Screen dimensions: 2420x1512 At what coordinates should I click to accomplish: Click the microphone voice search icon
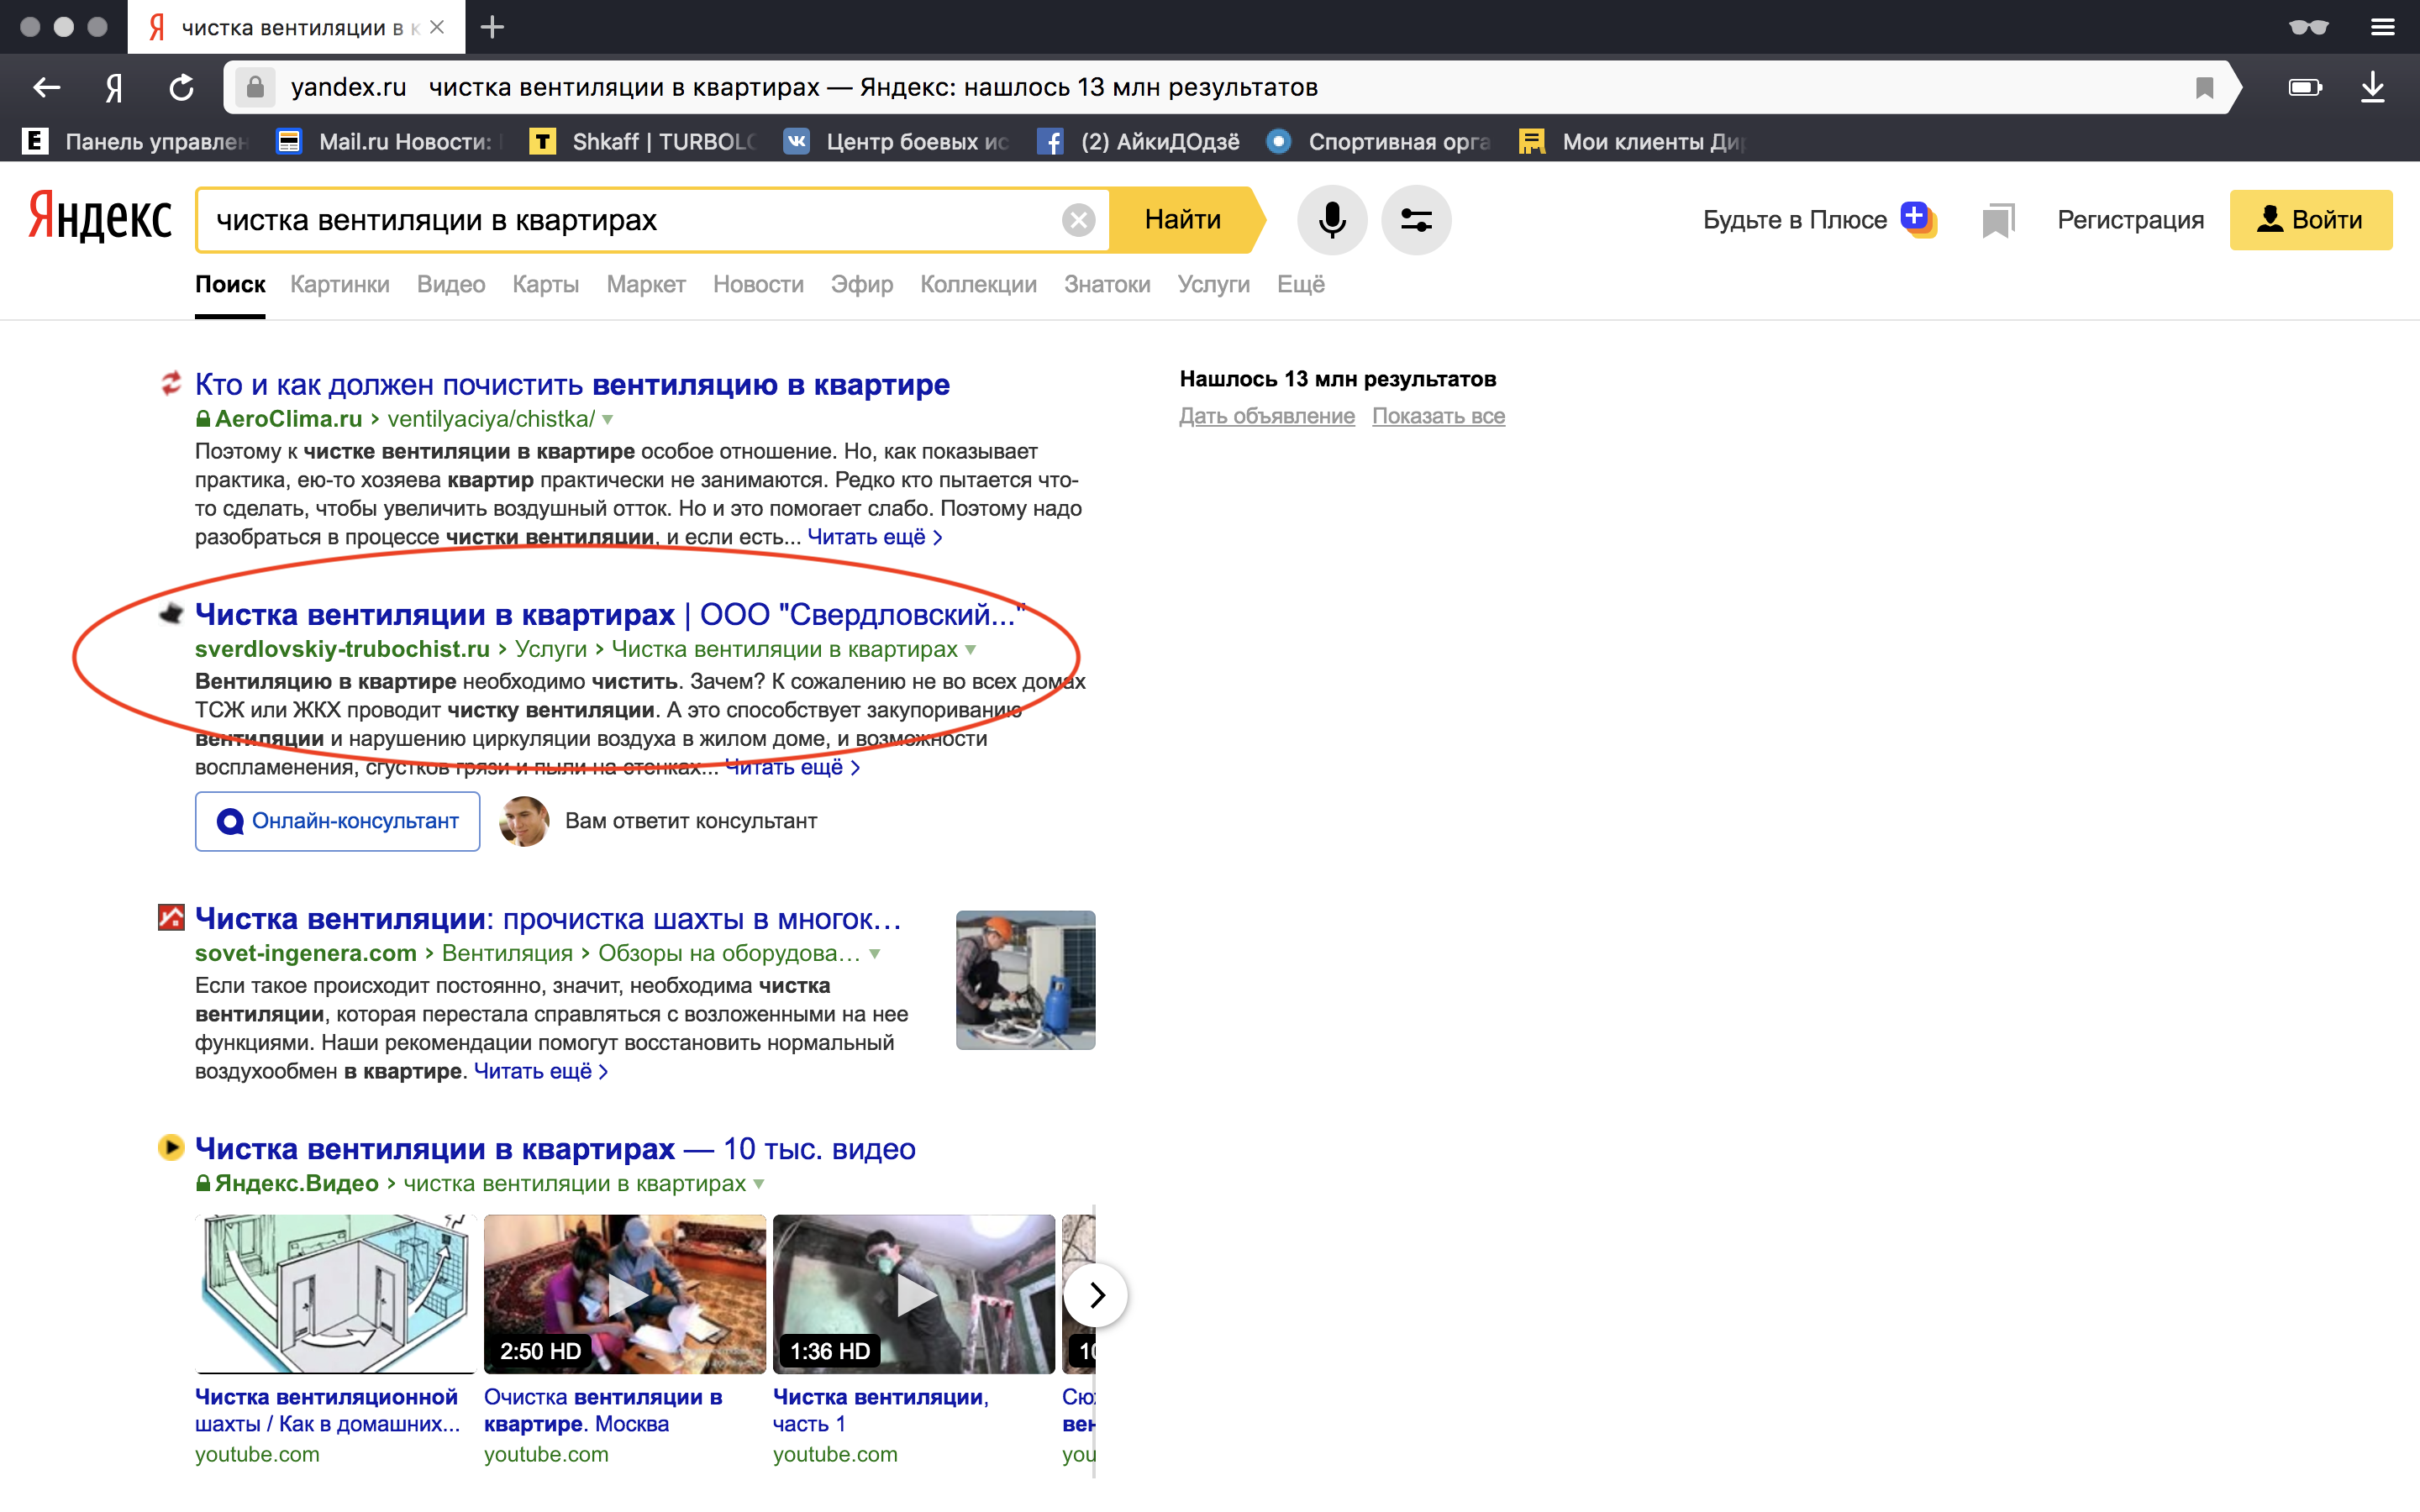click(1331, 219)
